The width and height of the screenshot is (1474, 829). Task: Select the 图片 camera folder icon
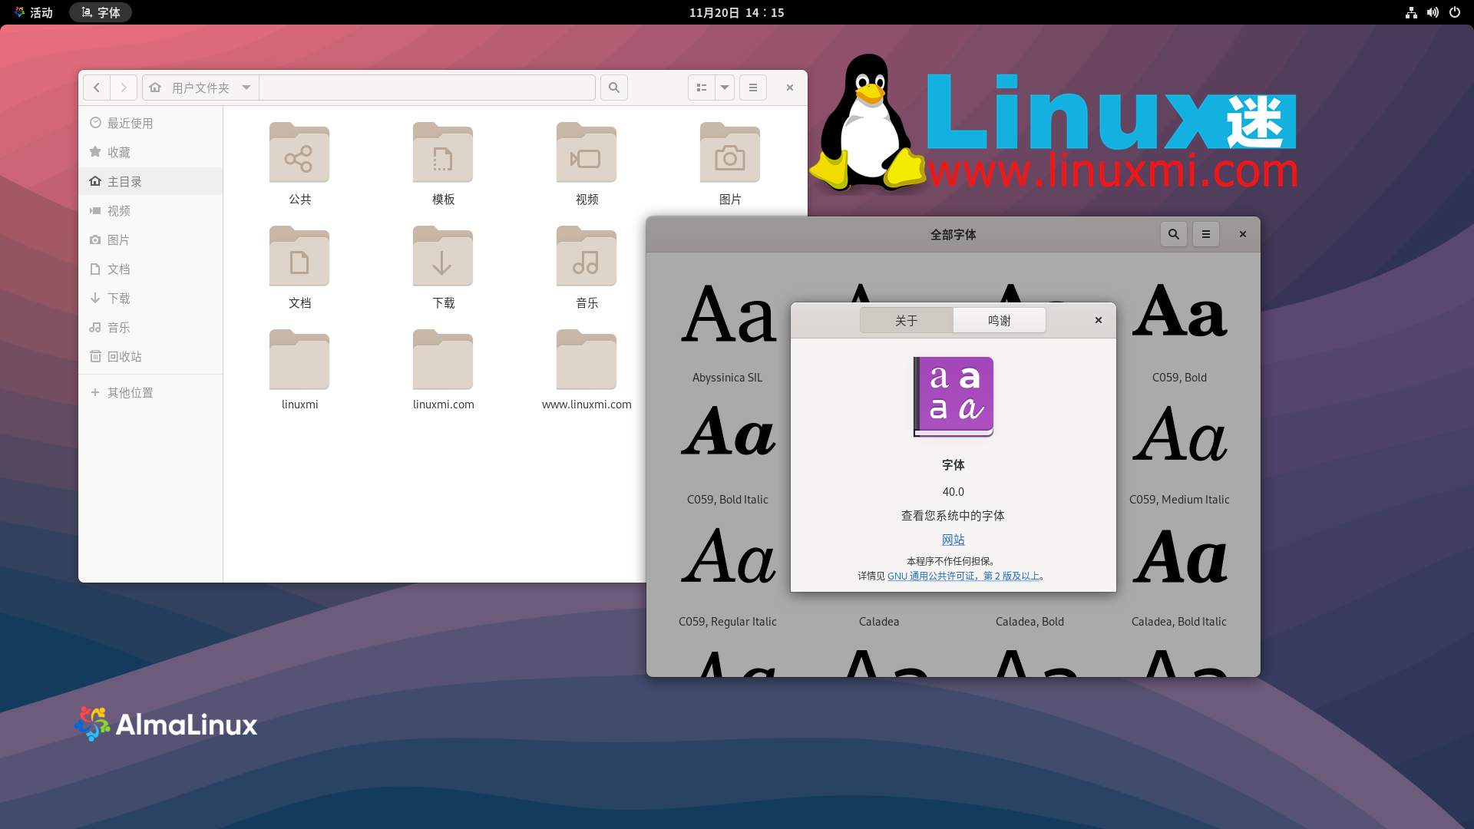coord(730,153)
